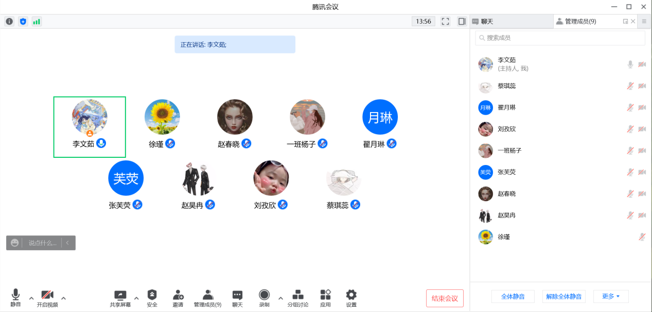Click the search members input field

coord(560,38)
